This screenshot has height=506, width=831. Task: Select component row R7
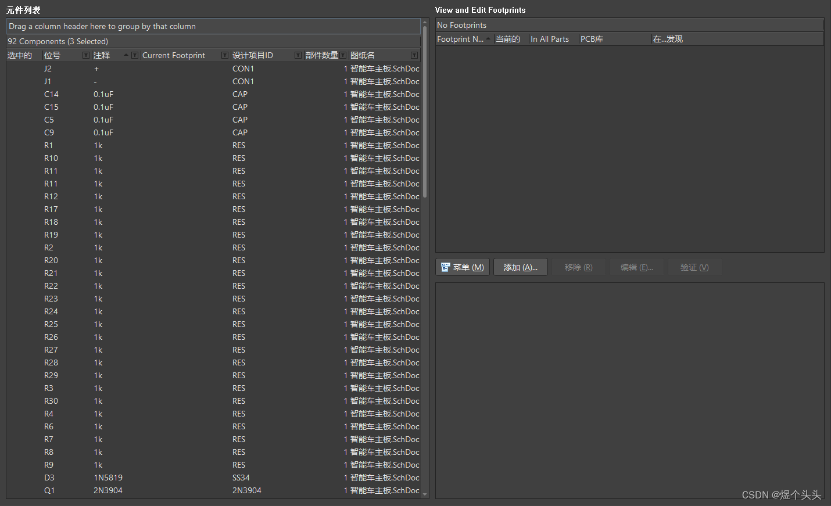pyautogui.click(x=213, y=439)
